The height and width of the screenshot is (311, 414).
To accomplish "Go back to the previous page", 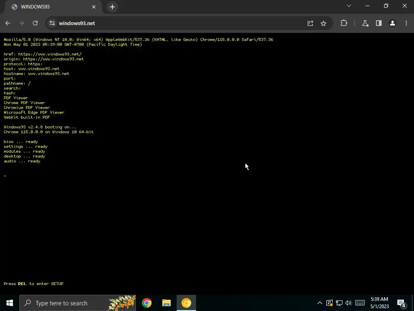I will [8, 23].
